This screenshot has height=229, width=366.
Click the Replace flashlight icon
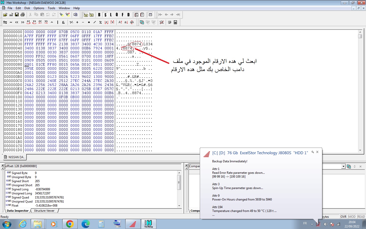[x=68, y=15]
